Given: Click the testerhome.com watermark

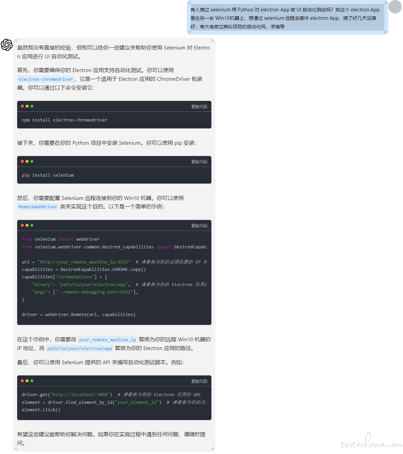Looking at the screenshot, I should coord(371,442).
